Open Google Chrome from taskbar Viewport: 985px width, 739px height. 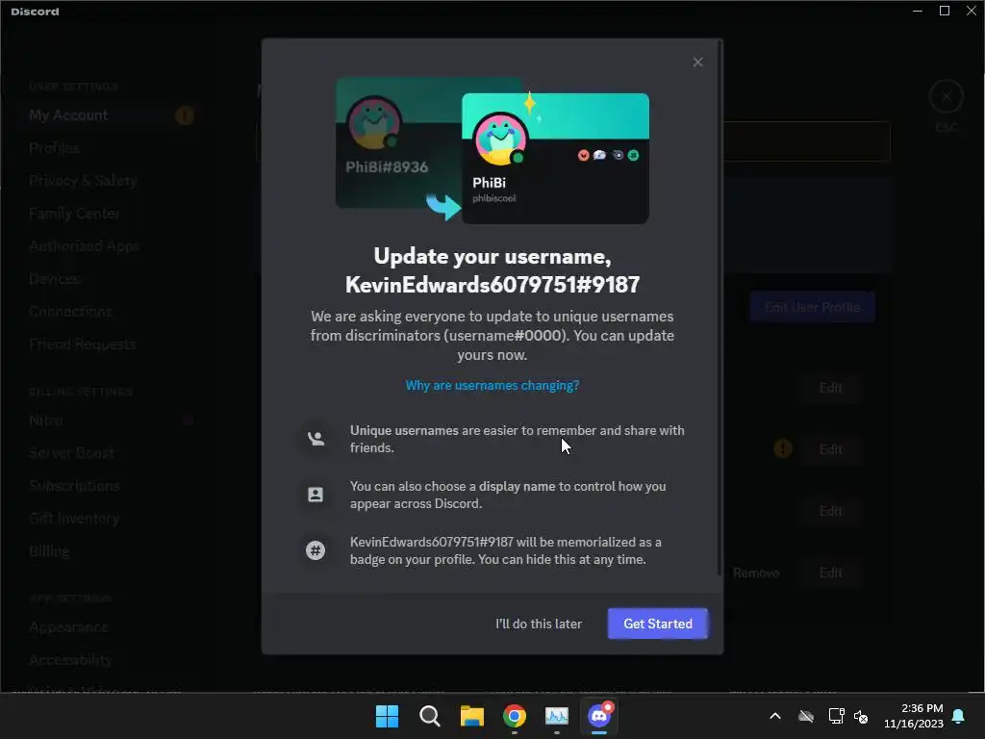point(515,716)
